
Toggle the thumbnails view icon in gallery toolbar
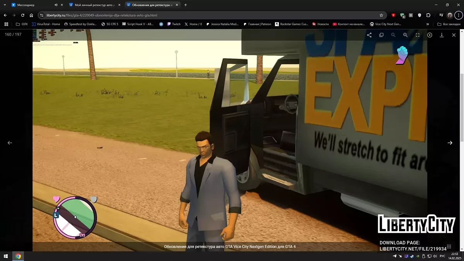(x=381, y=35)
